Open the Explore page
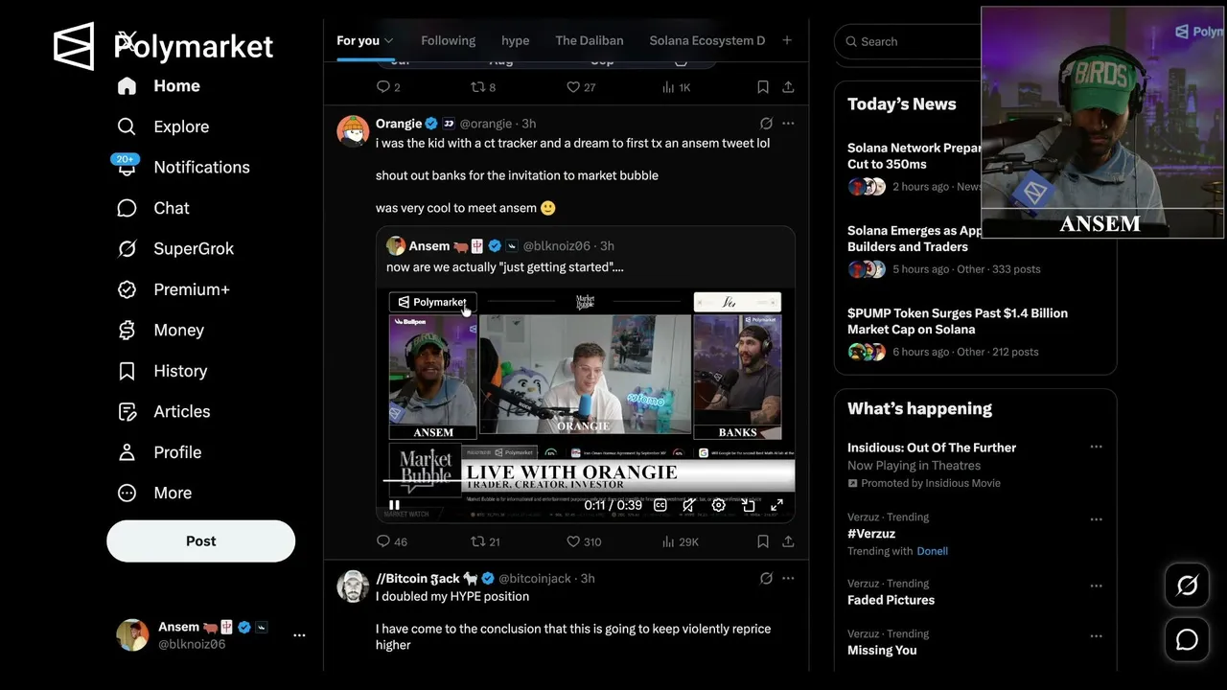1227x690 pixels. [163, 126]
